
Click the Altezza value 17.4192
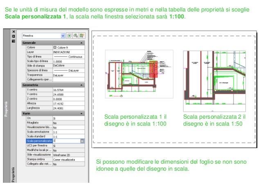[x=69, y=104]
